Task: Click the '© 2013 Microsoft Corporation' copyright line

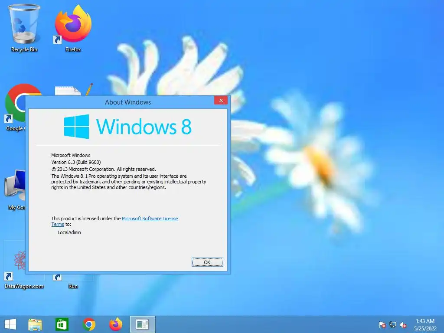Action: (x=104, y=169)
